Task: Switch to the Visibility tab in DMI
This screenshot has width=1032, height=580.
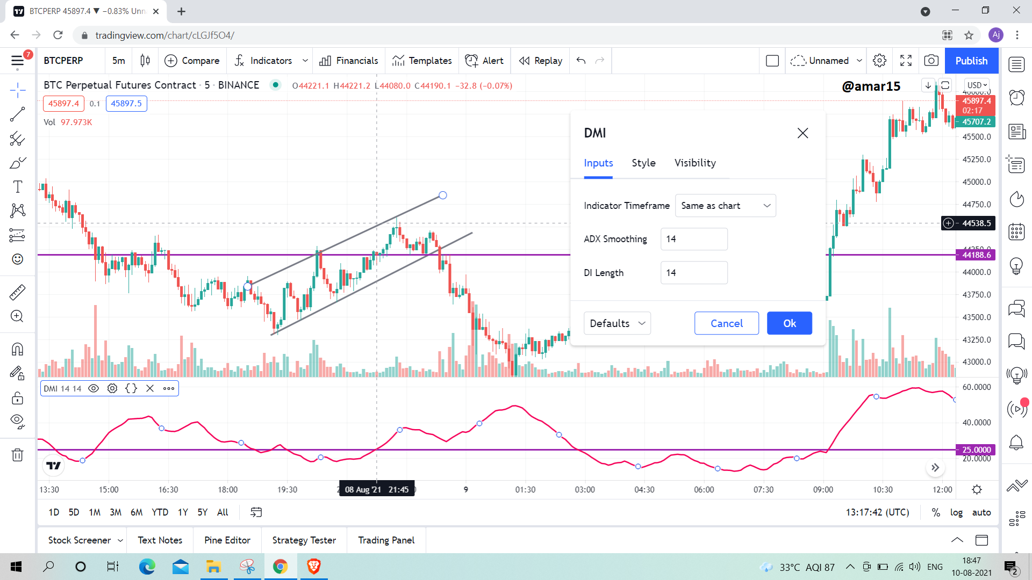Action: pyautogui.click(x=695, y=163)
